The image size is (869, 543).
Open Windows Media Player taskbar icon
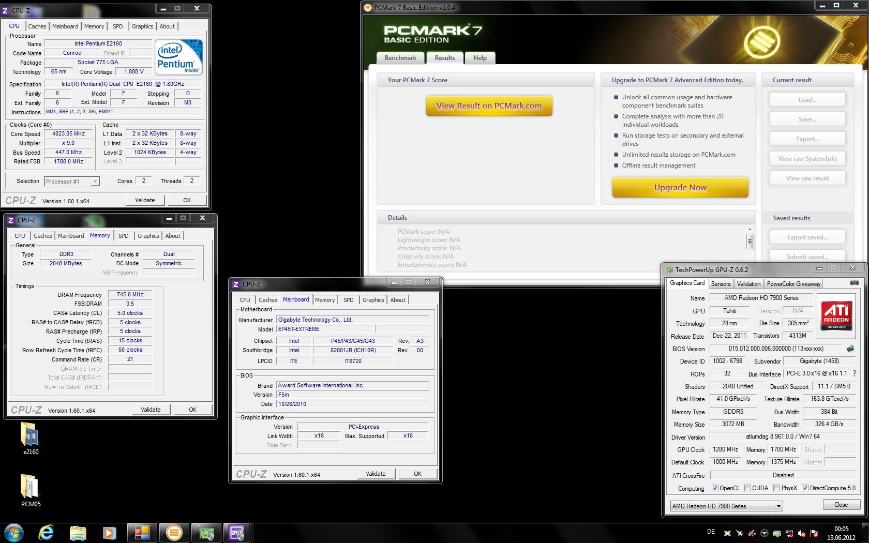point(109,532)
